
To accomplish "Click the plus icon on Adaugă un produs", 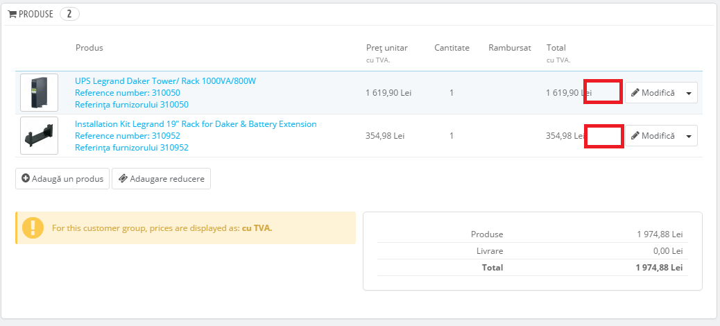I will tap(26, 179).
